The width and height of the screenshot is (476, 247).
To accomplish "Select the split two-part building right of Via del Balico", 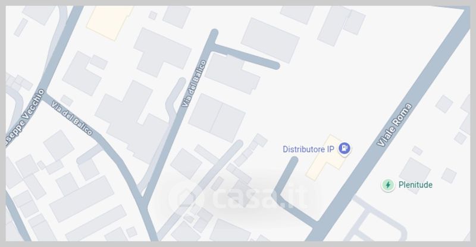I will pos(217,118).
